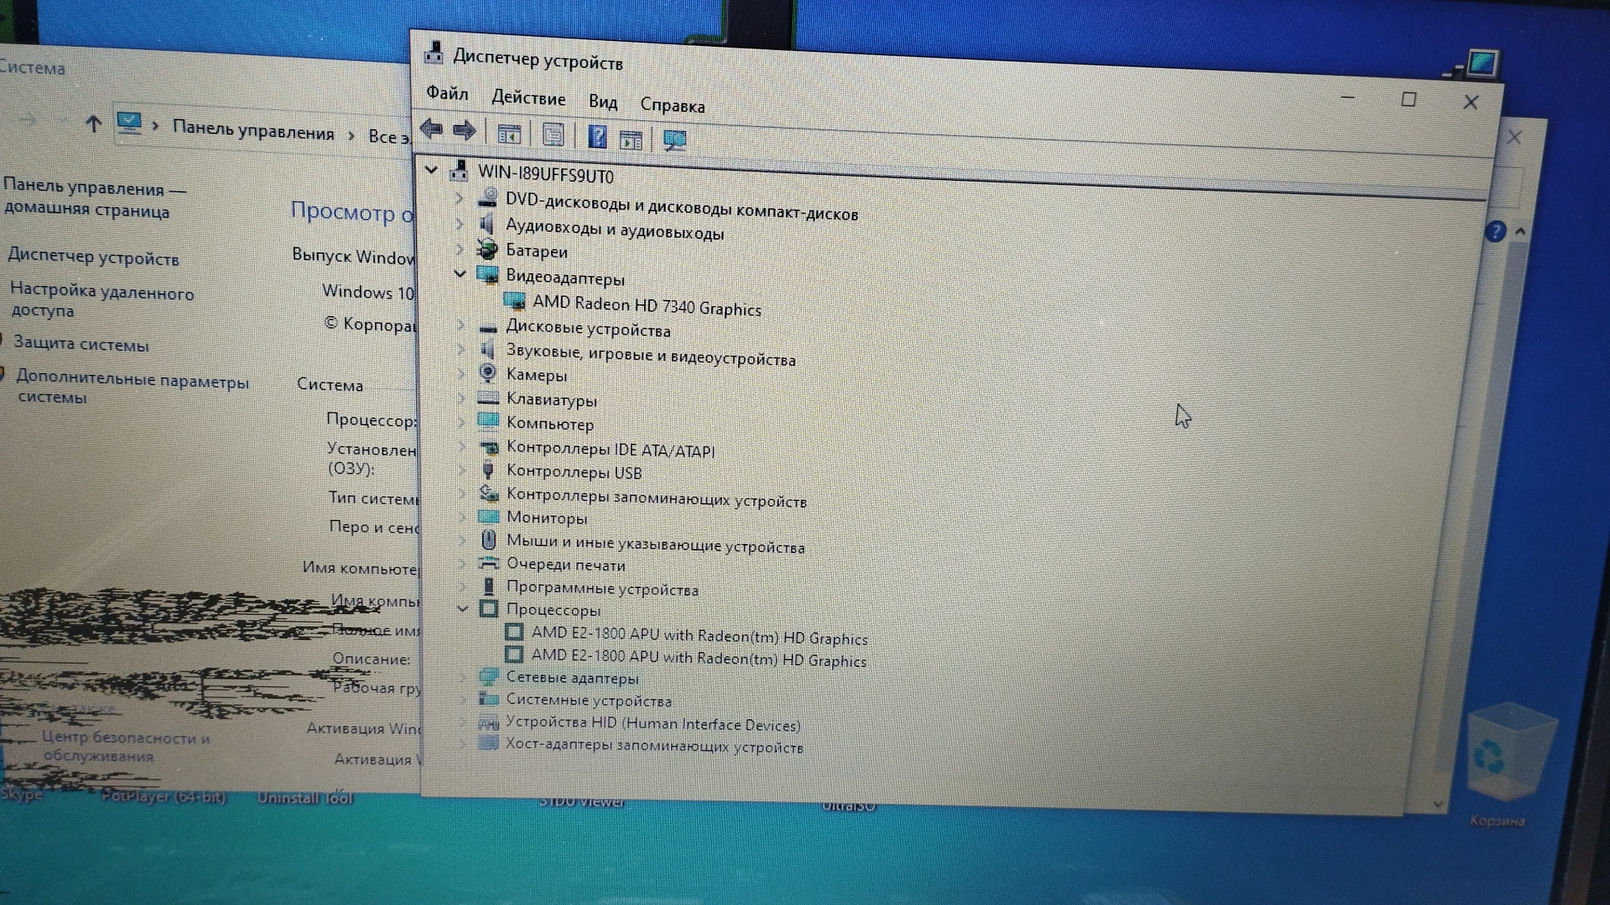Screen dimensions: 1610x905
Task: Click the forward arrow toolbar icon
Action: [x=464, y=131]
